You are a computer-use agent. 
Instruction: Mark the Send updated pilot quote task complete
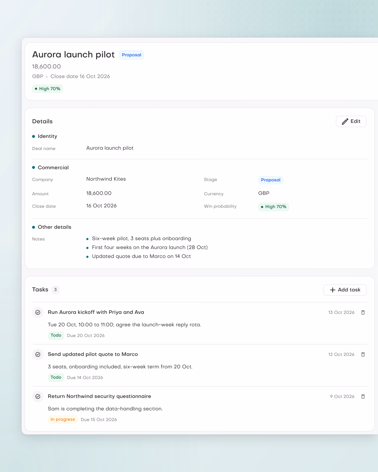[x=38, y=355]
